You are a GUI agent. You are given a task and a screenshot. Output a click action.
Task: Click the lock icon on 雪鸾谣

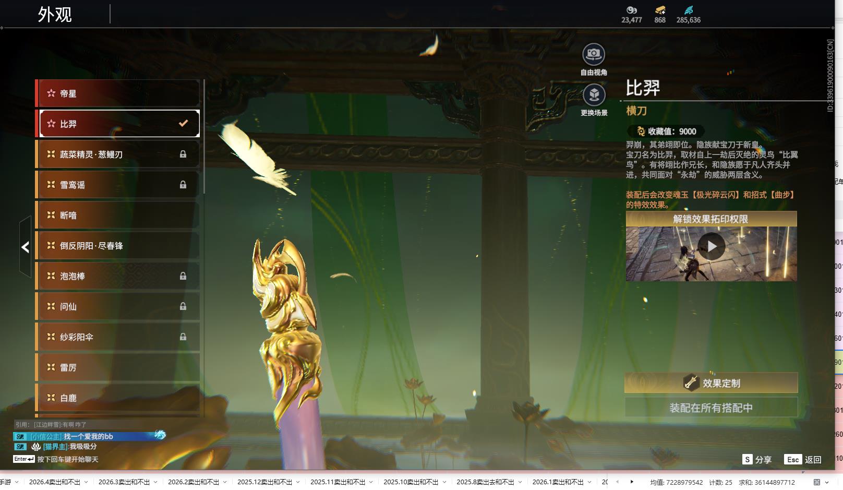click(x=183, y=185)
